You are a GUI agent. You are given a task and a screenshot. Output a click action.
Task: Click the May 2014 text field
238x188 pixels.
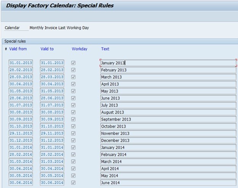coord(168,176)
